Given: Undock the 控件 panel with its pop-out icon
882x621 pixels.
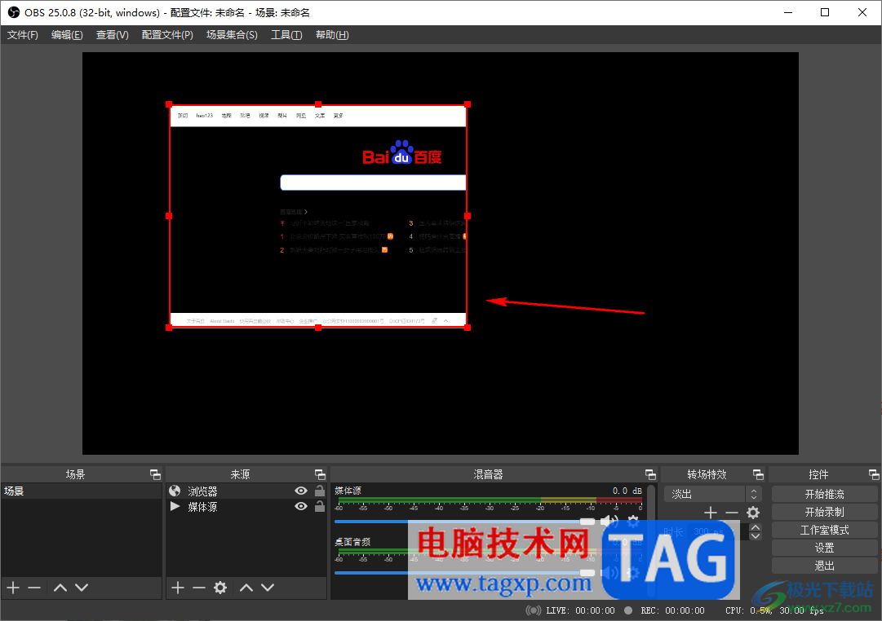Looking at the screenshot, I should point(874,474).
